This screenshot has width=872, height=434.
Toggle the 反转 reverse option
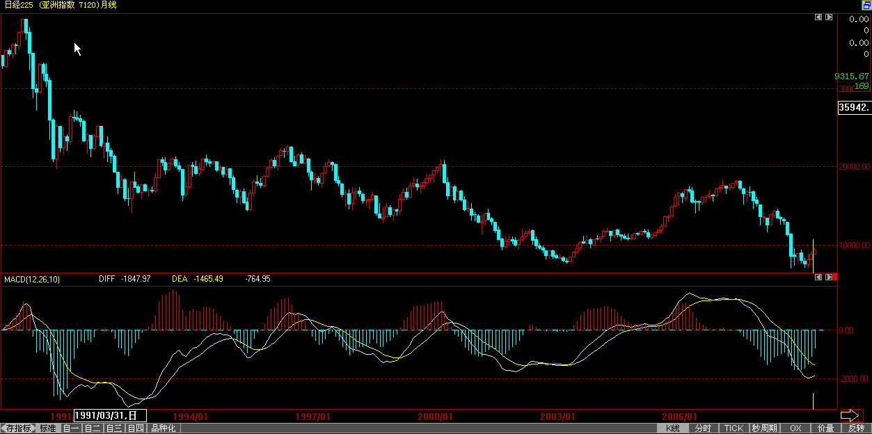point(857,428)
